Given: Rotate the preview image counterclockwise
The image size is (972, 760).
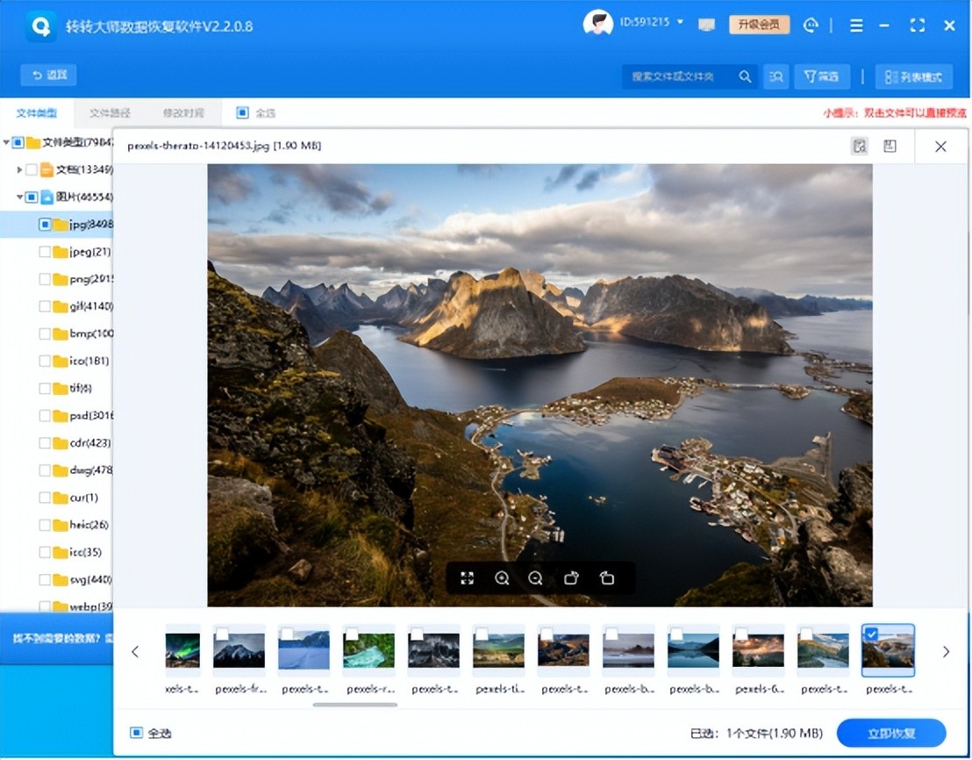Looking at the screenshot, I should 606,578.
